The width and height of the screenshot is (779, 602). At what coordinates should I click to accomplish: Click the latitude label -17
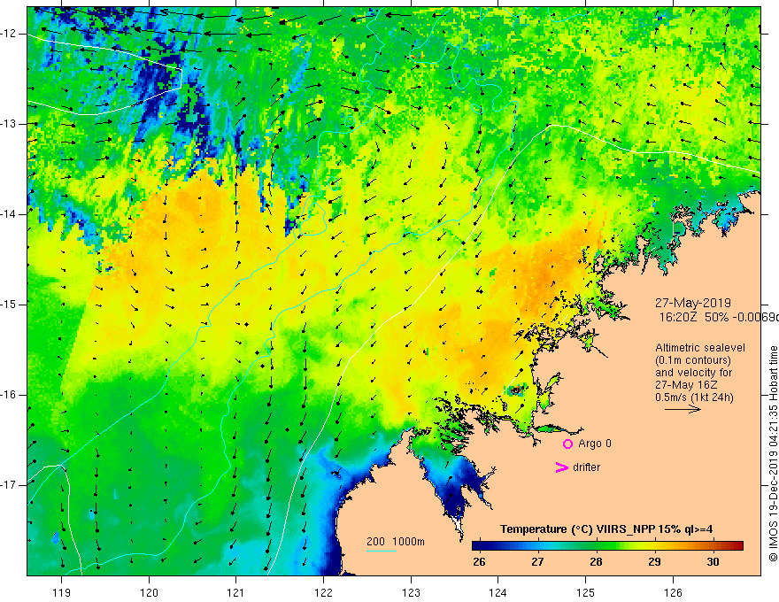(9, 485)
